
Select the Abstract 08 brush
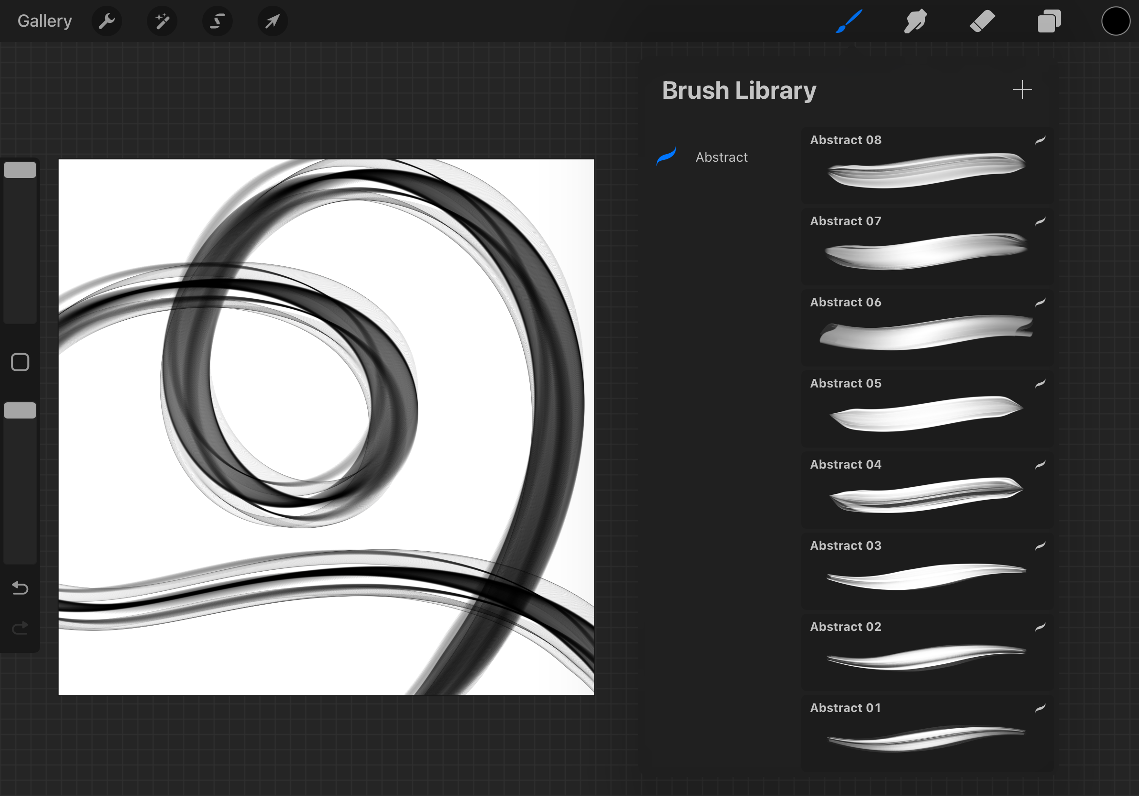[926, 165]
